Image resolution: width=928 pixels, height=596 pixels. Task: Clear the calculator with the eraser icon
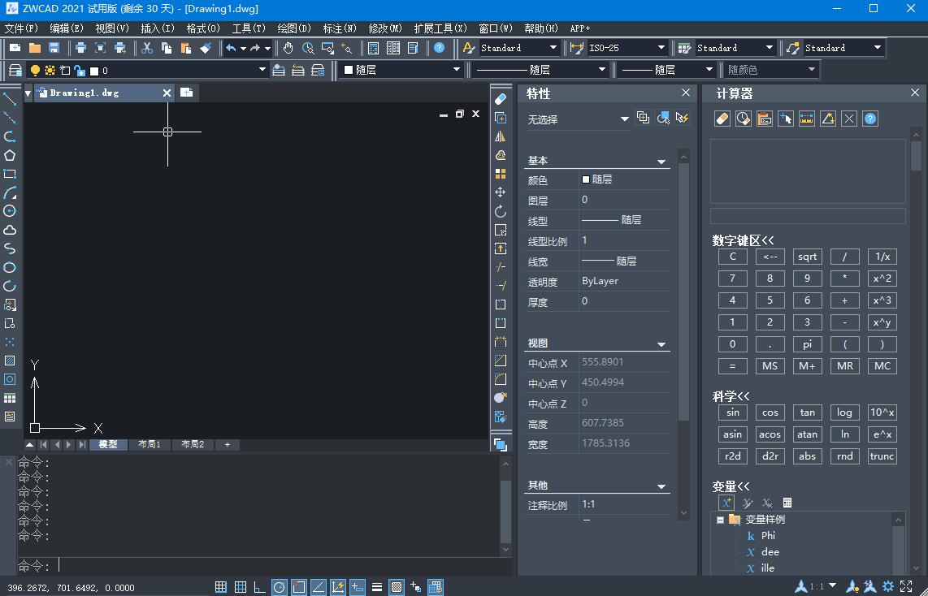[722, 119]
